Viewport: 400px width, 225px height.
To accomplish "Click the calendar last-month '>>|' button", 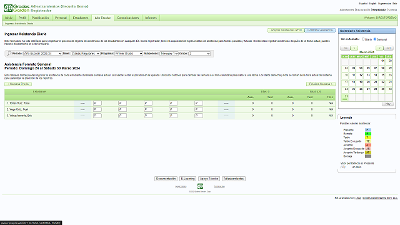I will coord(388,48).
